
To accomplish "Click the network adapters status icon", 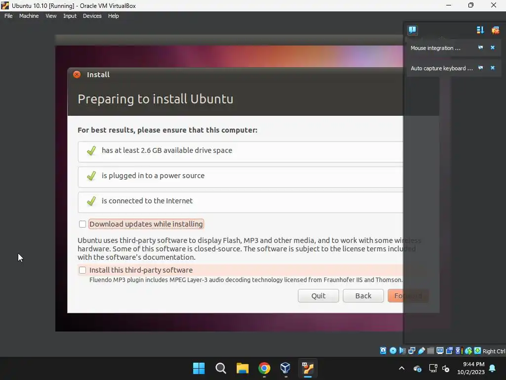I will (x=412, y=351).
